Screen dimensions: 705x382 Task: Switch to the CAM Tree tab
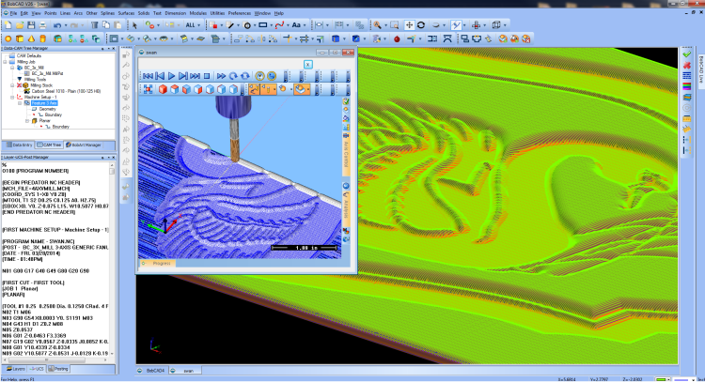[x=49, y=145]
